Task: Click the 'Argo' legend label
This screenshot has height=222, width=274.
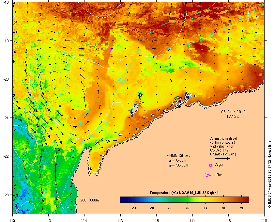Action: (x=219, y=165)
